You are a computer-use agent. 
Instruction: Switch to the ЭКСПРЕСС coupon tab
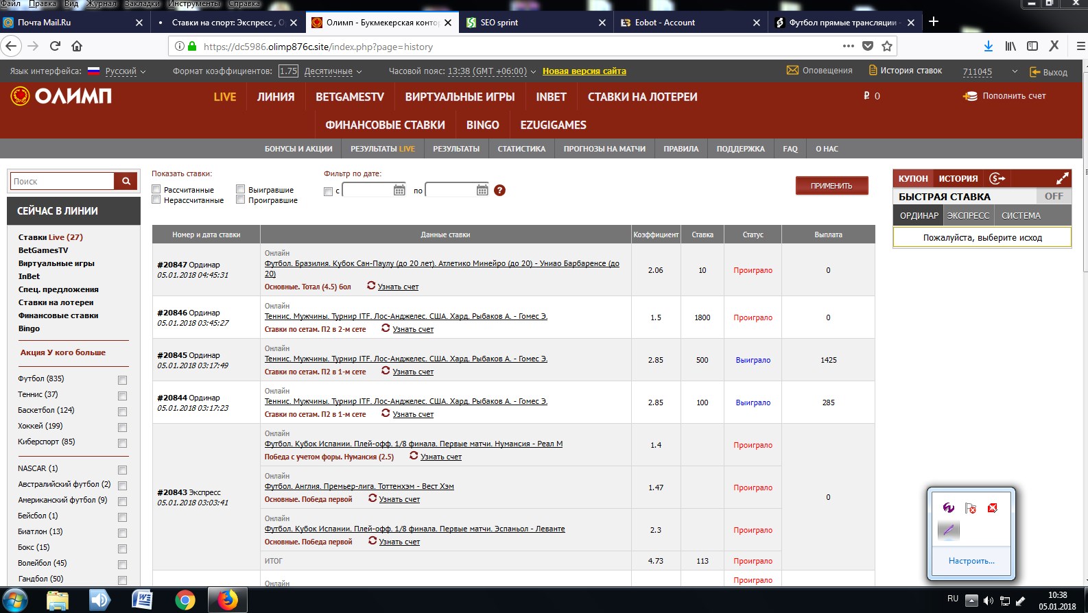click(968, 215)
